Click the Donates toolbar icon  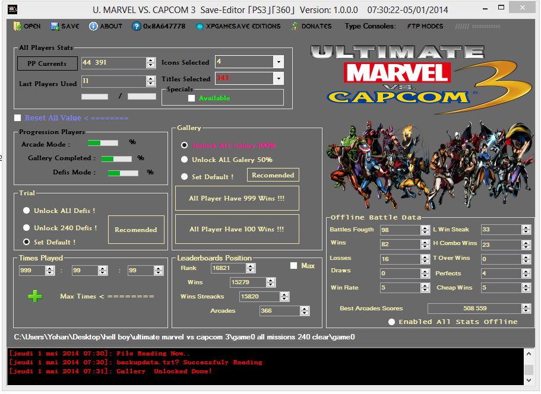click(295, 26)
